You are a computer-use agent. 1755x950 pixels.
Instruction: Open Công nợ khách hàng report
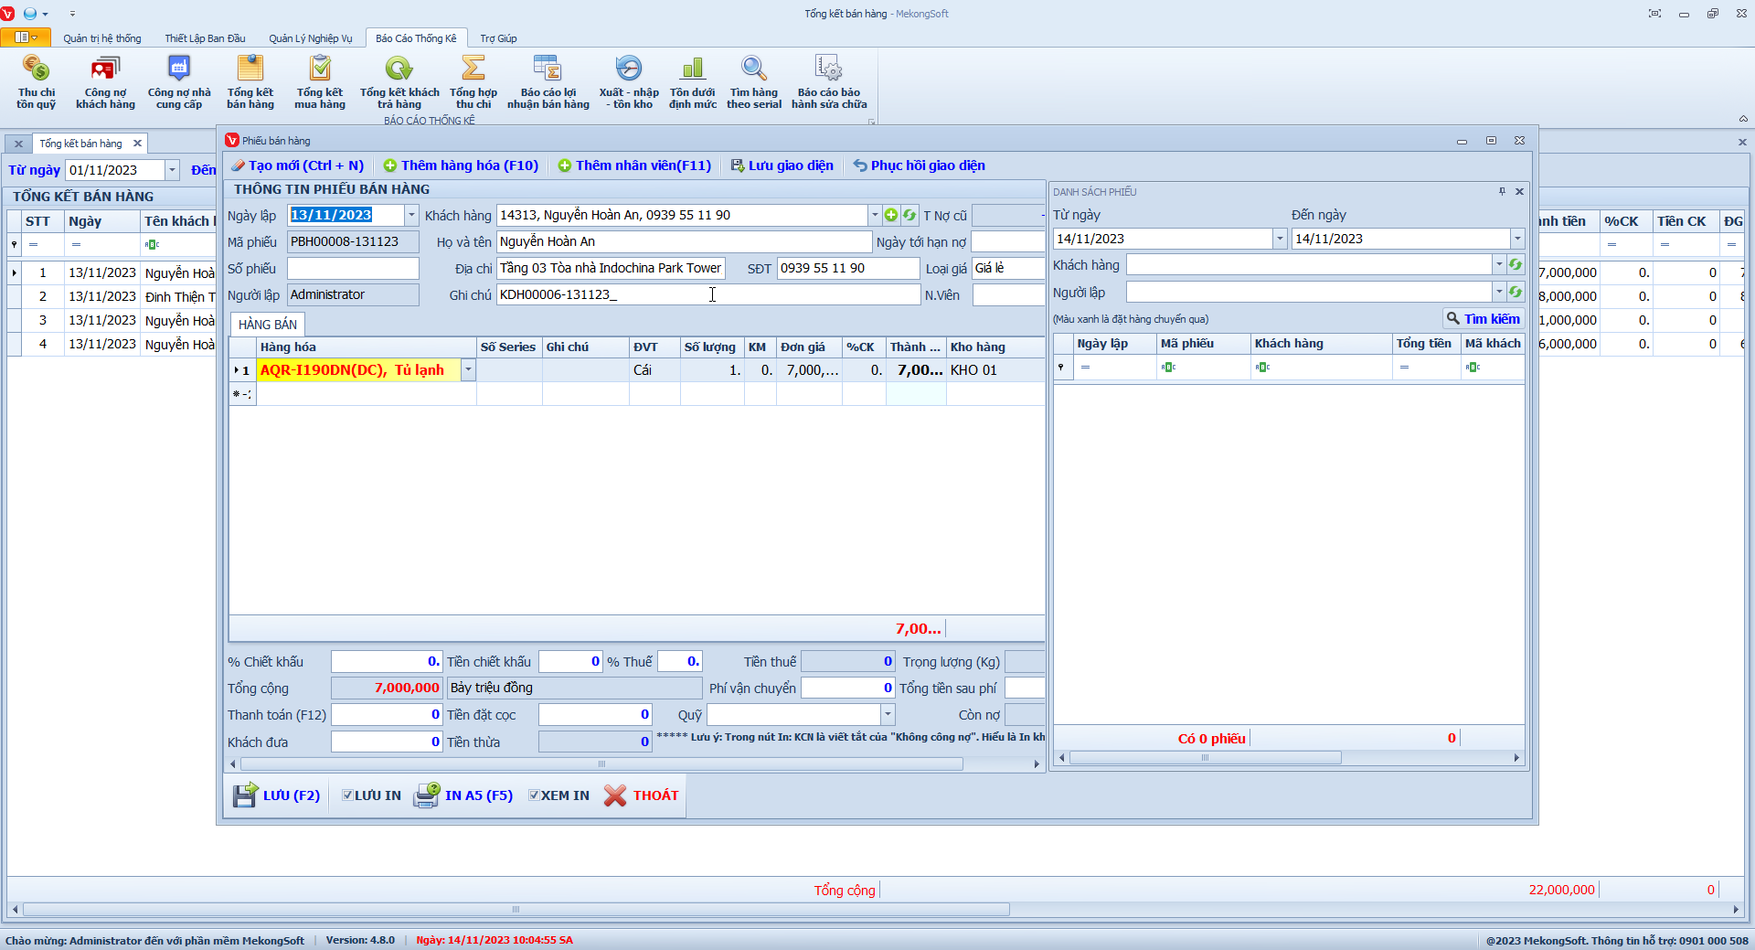pyautogui.click(x=105, y=81)
